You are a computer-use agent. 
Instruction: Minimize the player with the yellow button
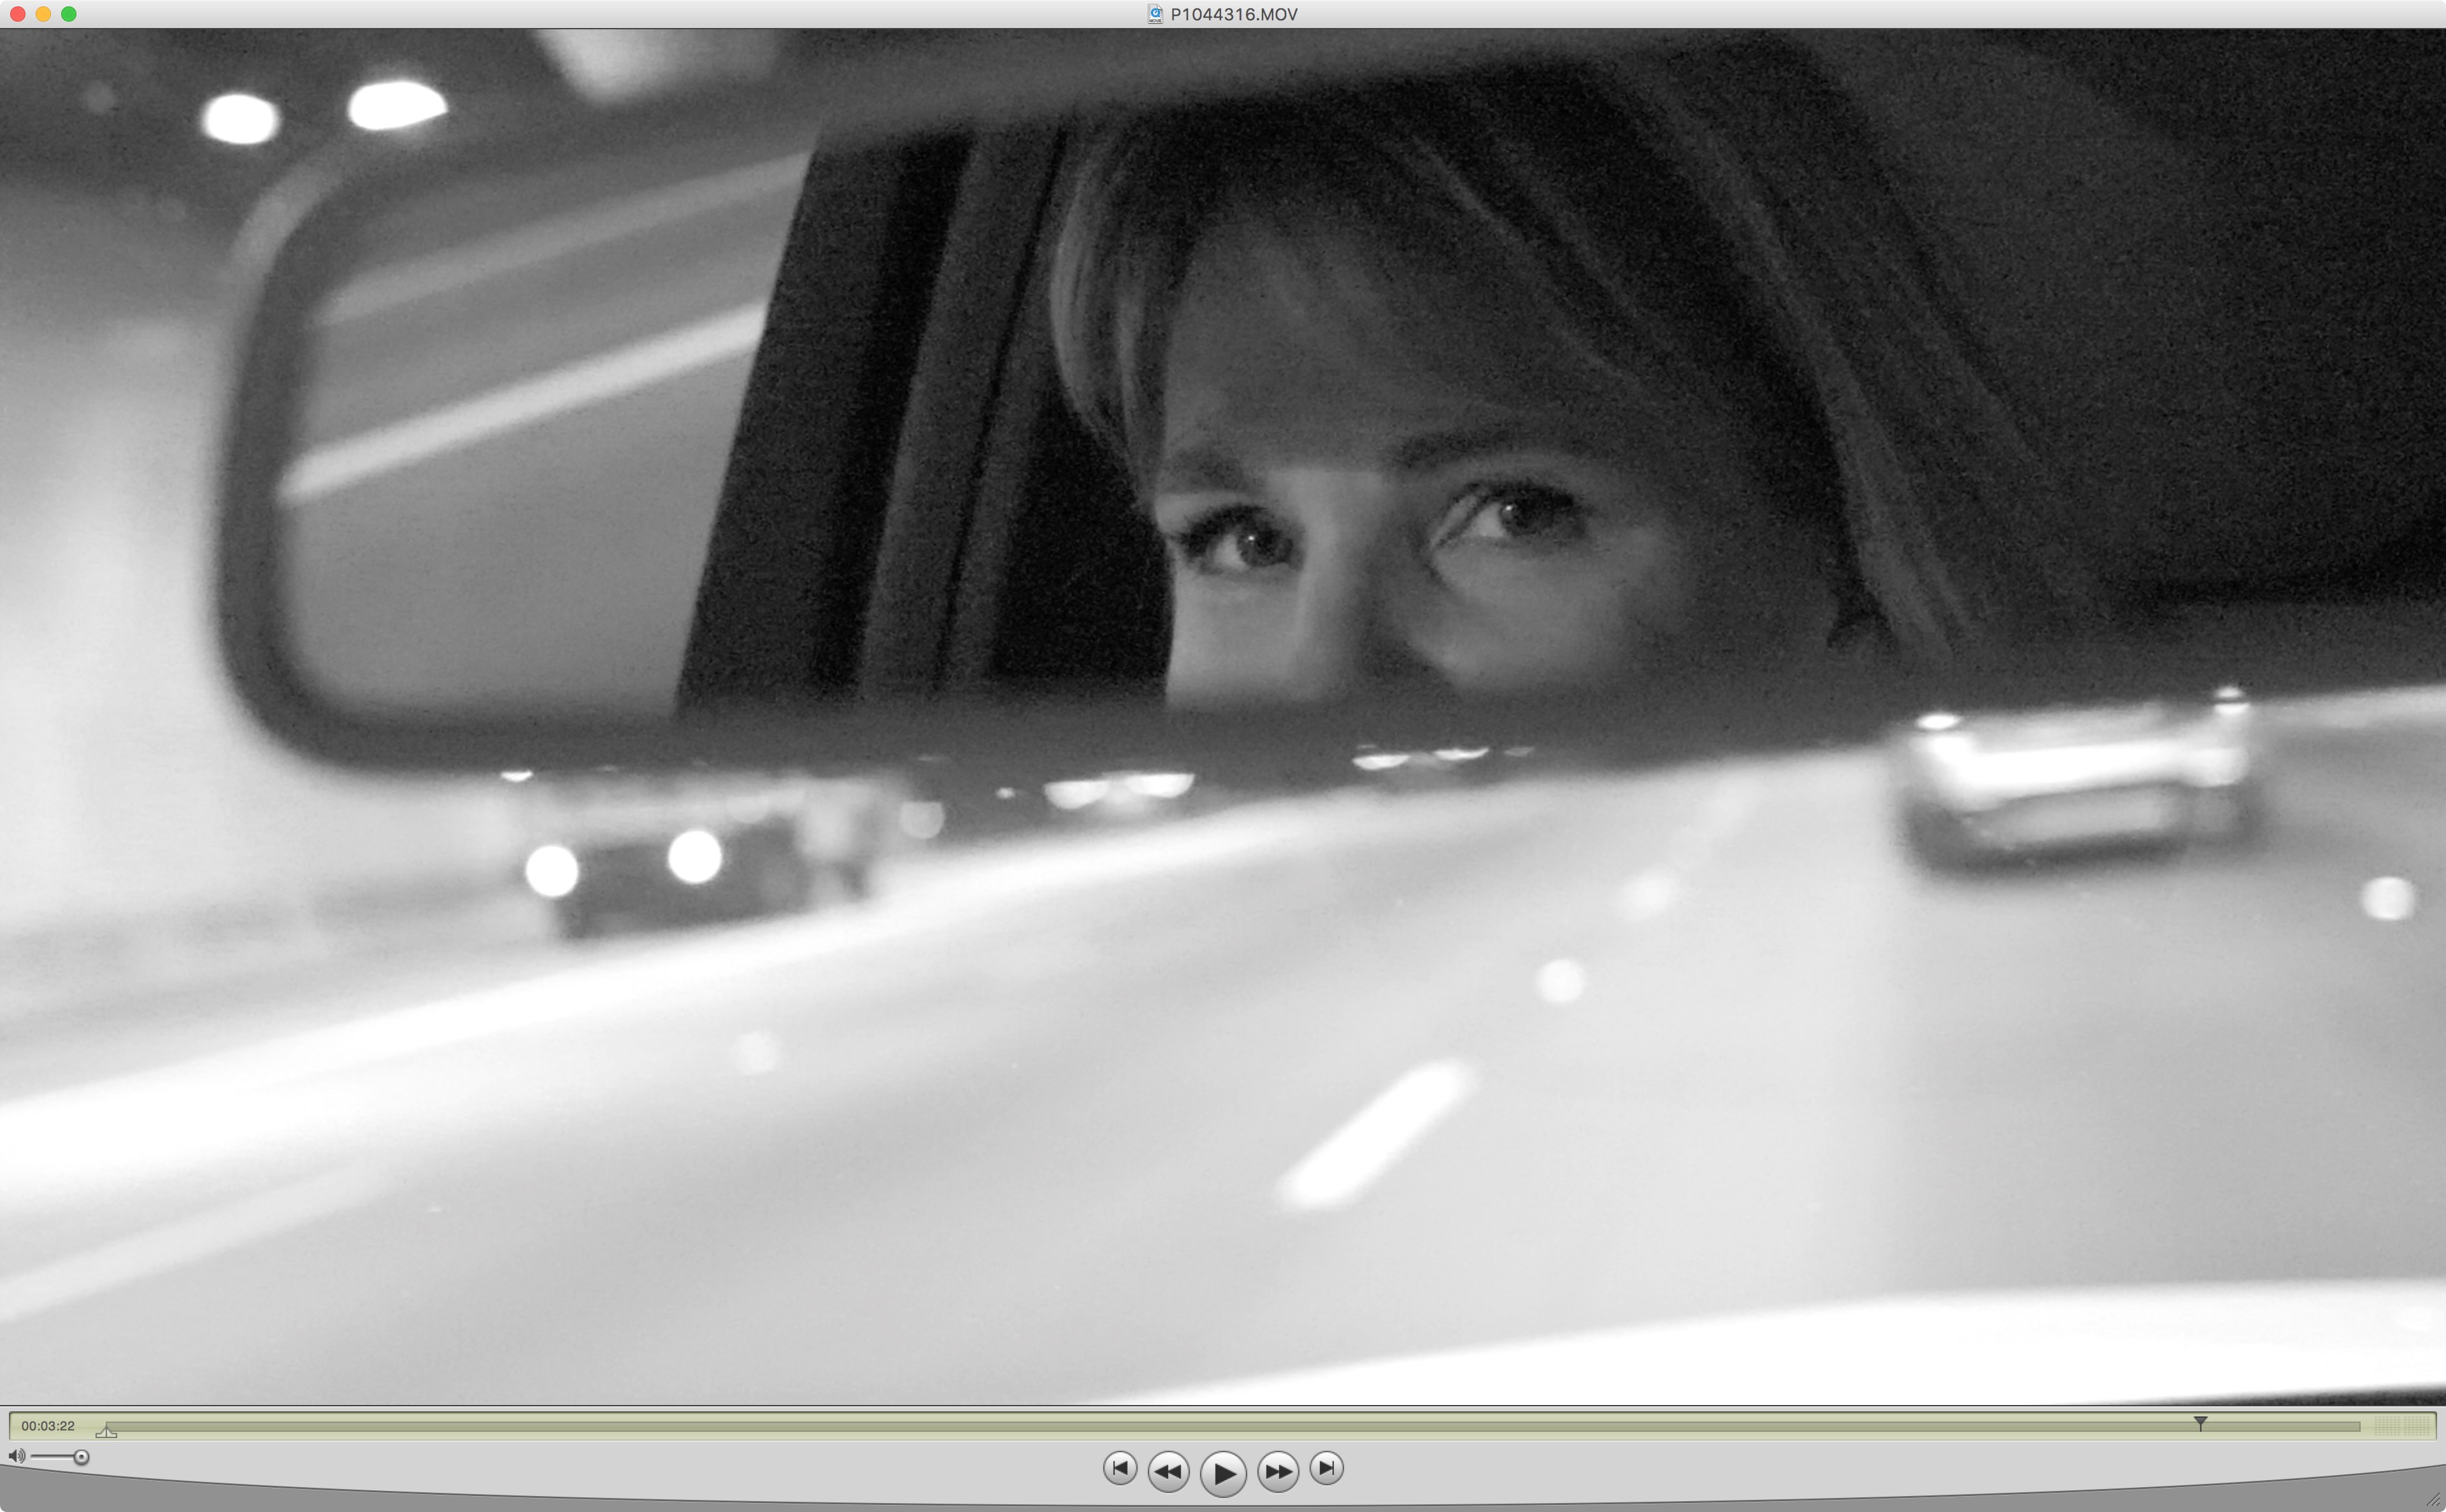coord(43,14)
